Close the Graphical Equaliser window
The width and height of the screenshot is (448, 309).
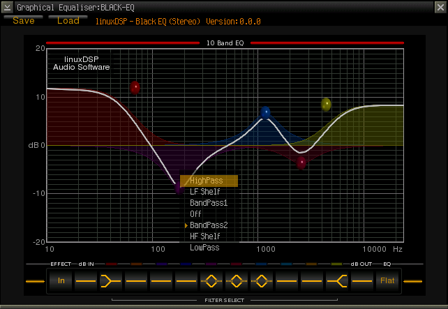pos(440,7)
